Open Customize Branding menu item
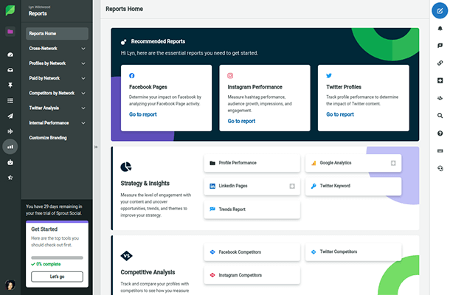The width and height of the screenshot is (450, 295). [49, 138]
